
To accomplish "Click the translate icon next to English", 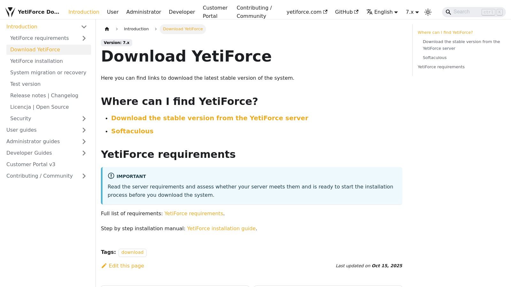I will 369,12.
